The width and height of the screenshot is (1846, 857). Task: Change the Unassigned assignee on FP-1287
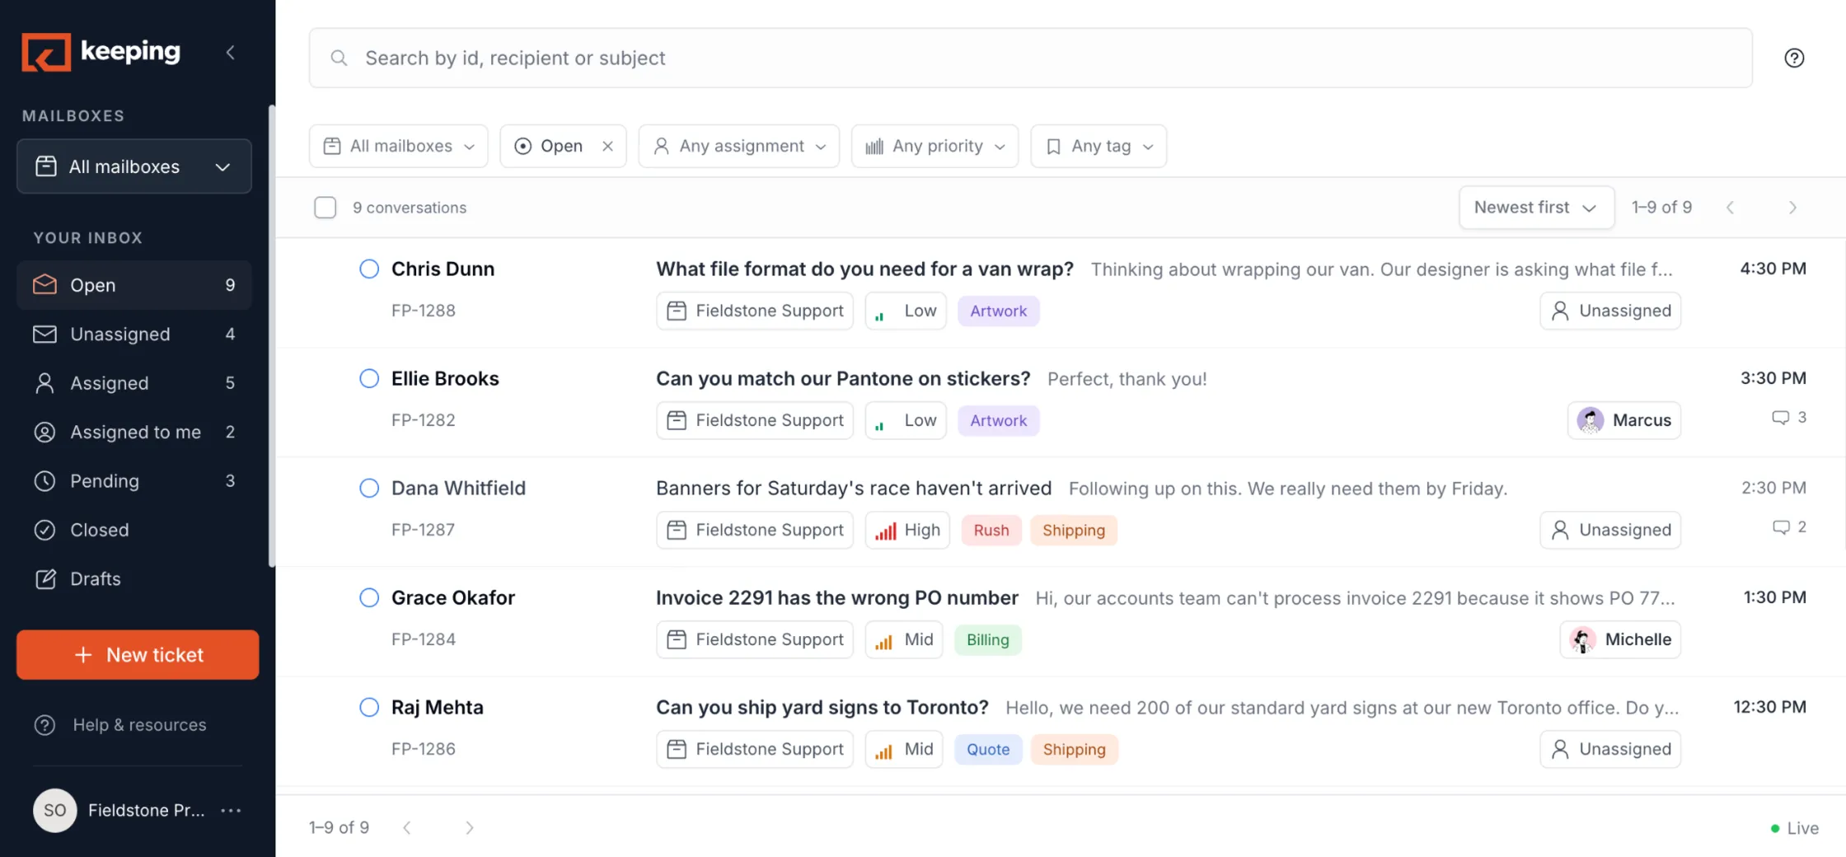point(1610,530)
